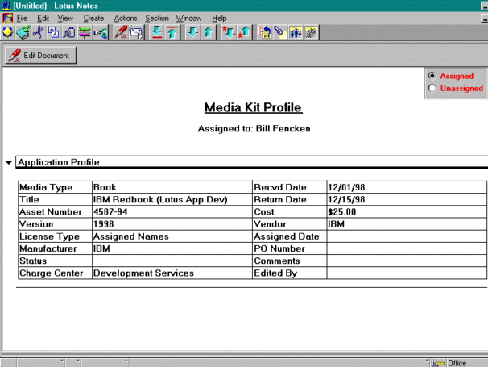Click the globe web icon in toolbar

tap(100, 32)
